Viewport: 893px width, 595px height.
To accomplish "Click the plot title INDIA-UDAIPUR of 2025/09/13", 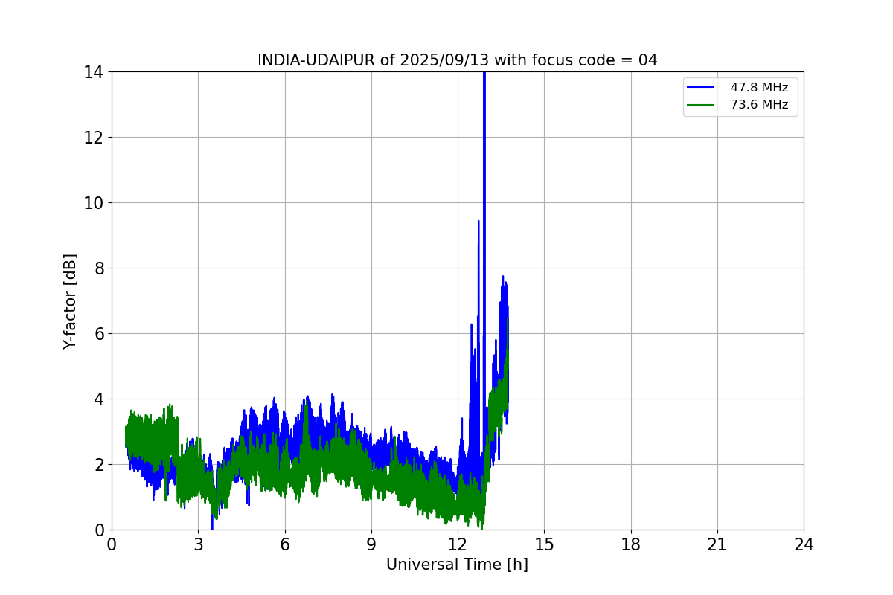I will click(457, 60).
